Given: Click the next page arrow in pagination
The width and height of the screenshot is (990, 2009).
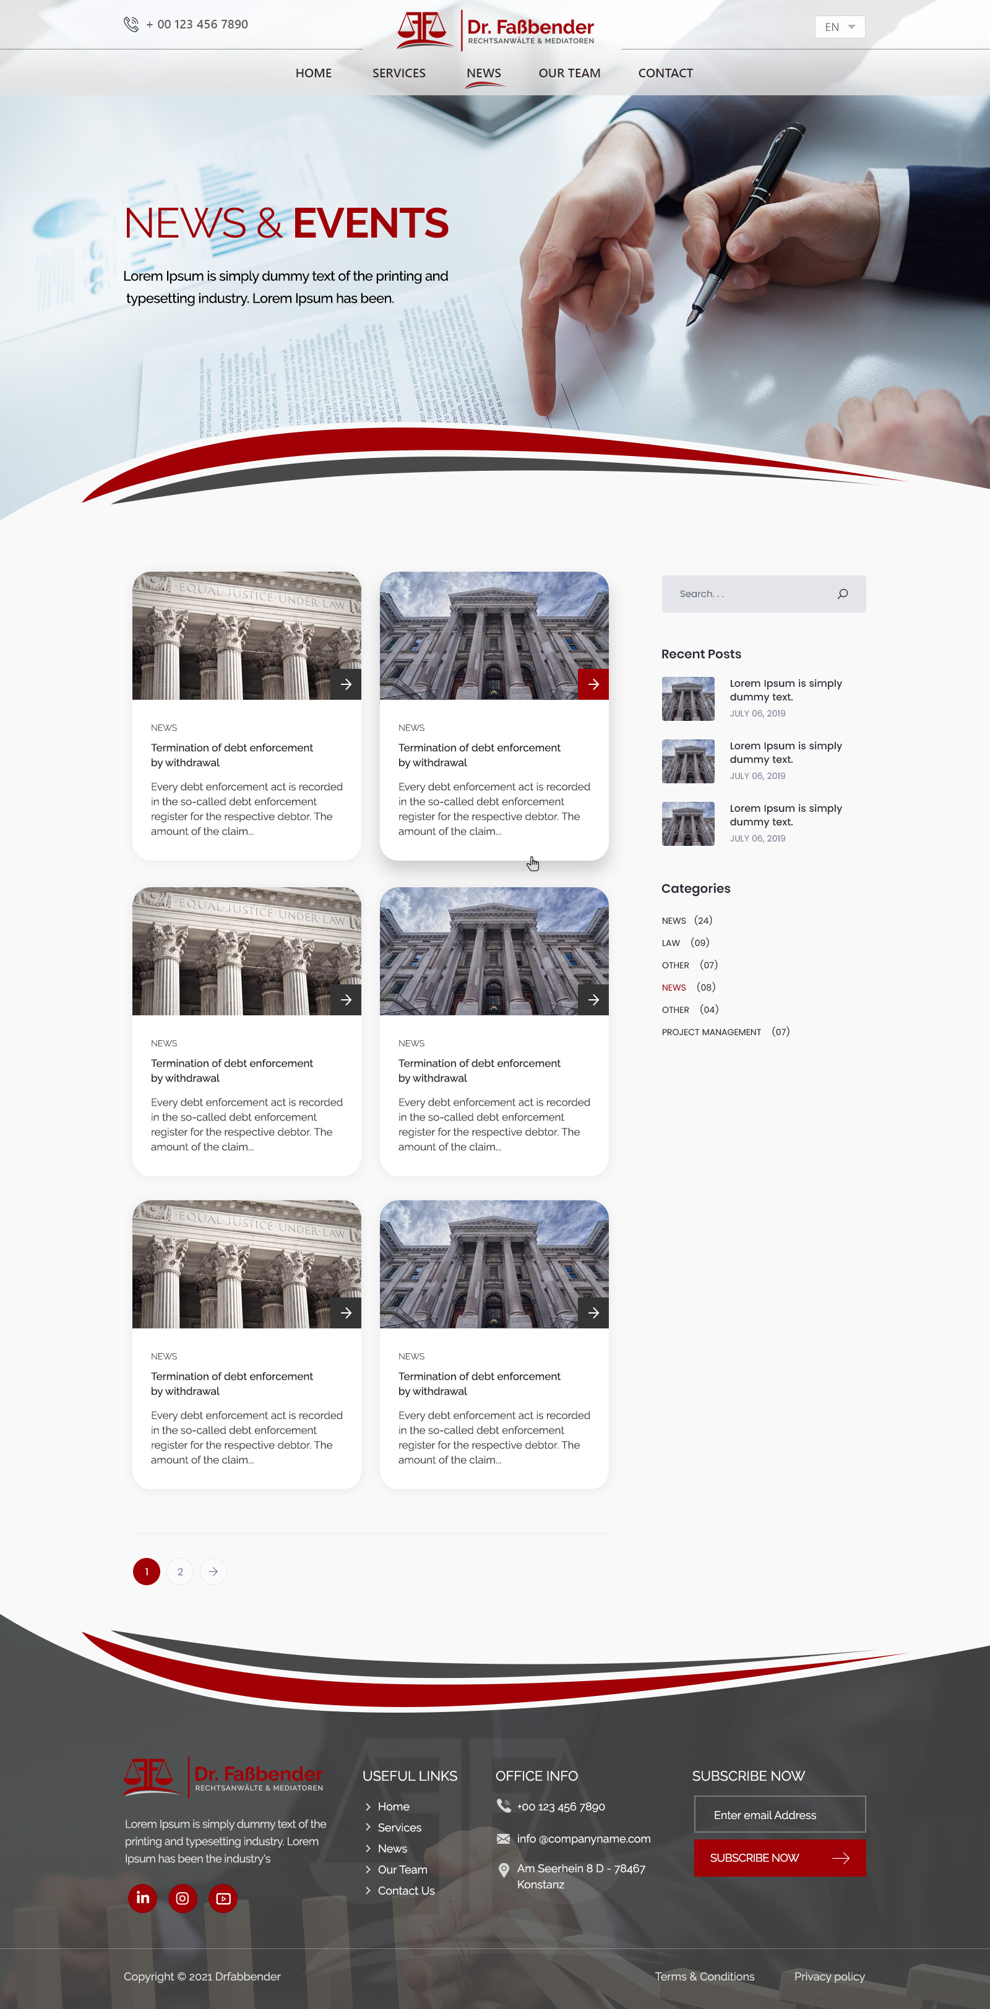Looking at the screenshot, I should (x=213, y=1572).
